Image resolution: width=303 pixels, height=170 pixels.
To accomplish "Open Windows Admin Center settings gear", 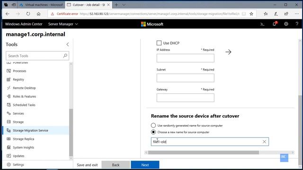I will point(286,24).
